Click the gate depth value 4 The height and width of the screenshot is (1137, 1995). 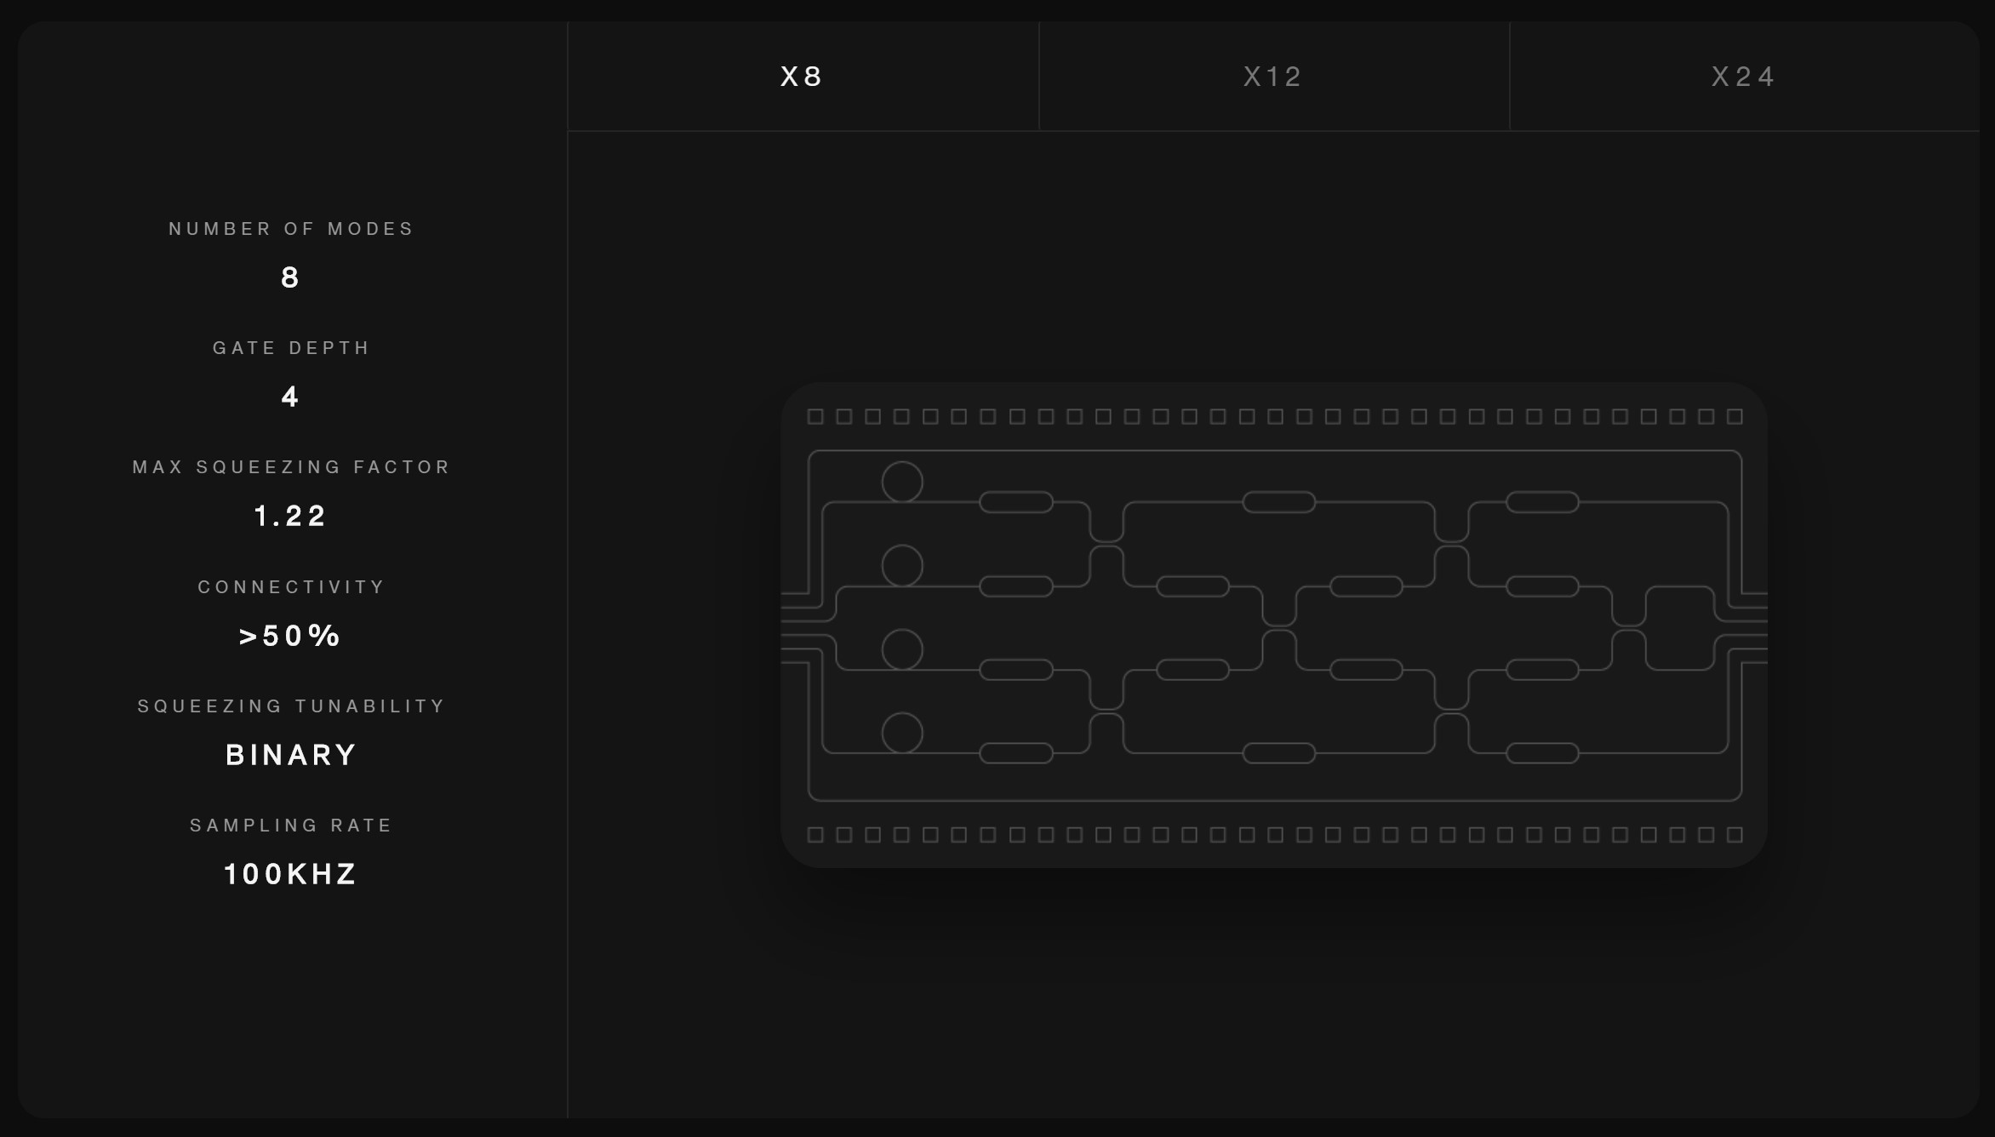pos(290,397)
